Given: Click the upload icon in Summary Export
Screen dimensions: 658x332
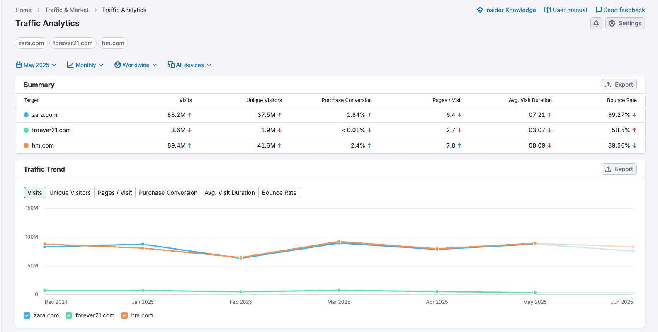Looking at the screenshot, I should [x=608, y=85].
